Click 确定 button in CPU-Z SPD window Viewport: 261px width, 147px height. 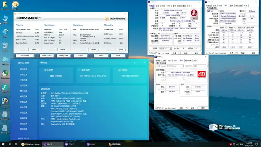pyautogui.click(x=253, y=53)
